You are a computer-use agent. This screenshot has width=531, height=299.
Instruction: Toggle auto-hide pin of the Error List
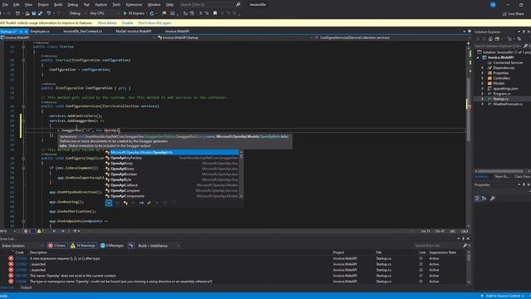coord(463,238)
